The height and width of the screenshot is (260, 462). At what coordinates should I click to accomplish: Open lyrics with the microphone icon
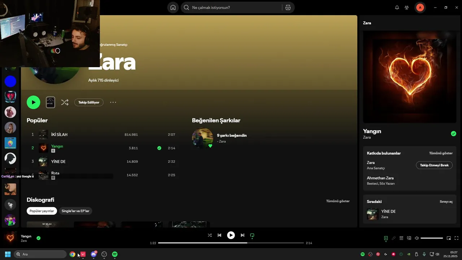tap(394, 238)
